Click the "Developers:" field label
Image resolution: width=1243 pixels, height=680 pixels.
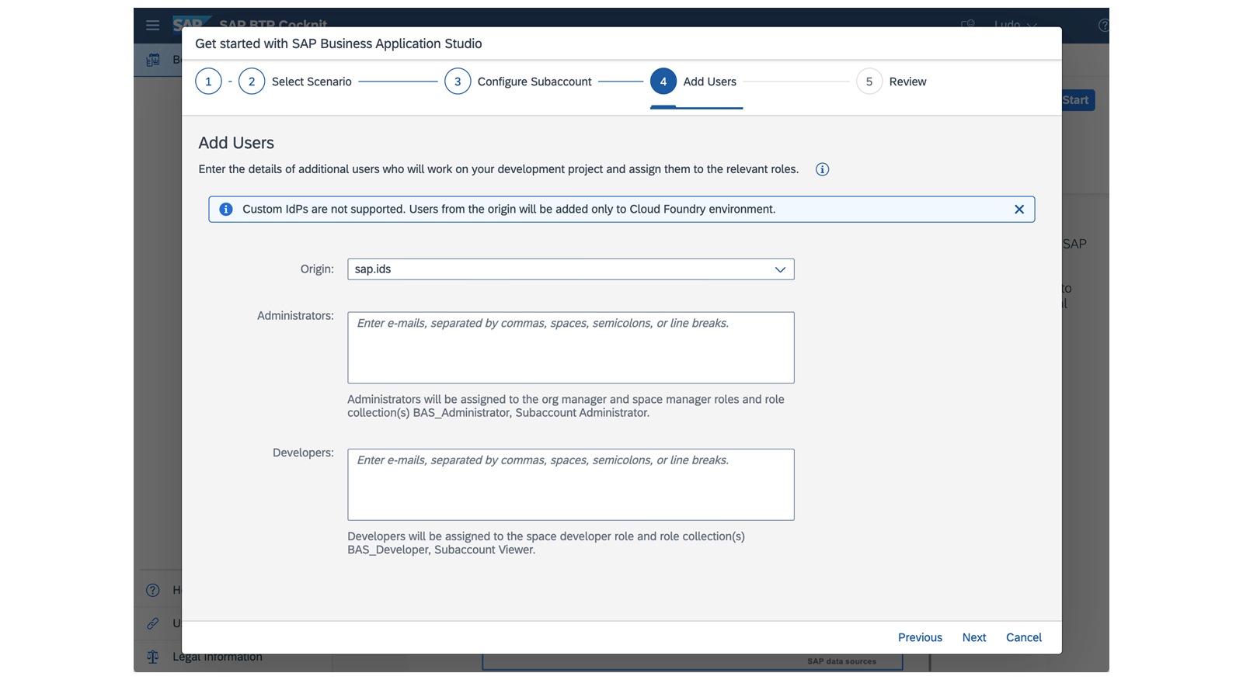point(303,453)
